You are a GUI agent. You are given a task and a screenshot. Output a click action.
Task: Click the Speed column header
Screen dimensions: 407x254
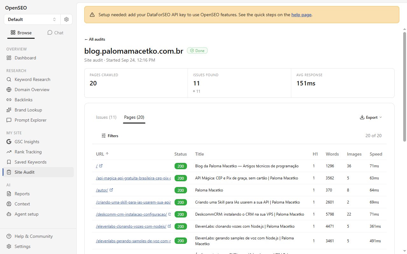point(376,154)
